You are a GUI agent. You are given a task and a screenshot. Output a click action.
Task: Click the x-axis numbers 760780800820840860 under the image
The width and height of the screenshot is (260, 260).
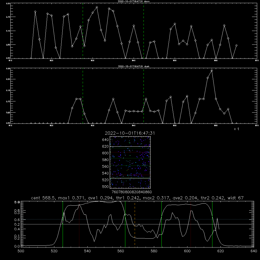point(132,192)
